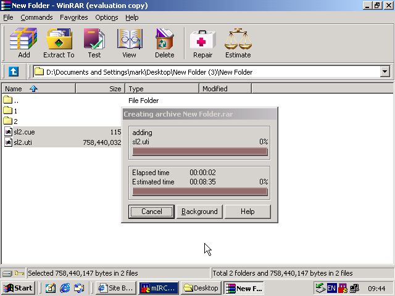The width and height of the screenshot is (395, 296).
Task: Click the mIRC tray icon
Action: coord(343,288)
